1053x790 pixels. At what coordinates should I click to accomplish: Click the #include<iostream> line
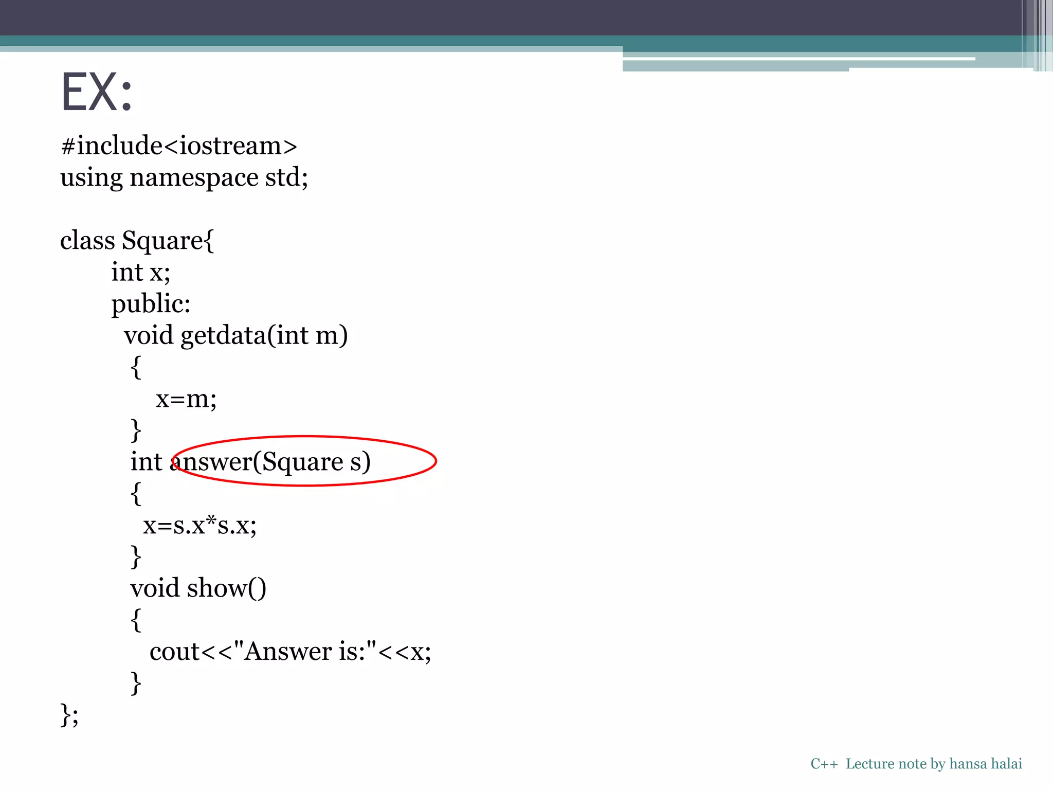[179, 146]
